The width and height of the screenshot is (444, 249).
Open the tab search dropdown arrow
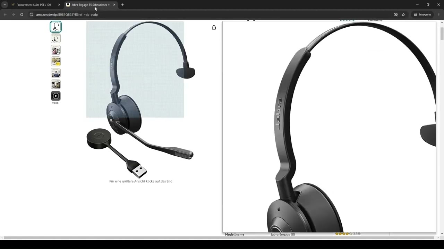coord(5,5)
